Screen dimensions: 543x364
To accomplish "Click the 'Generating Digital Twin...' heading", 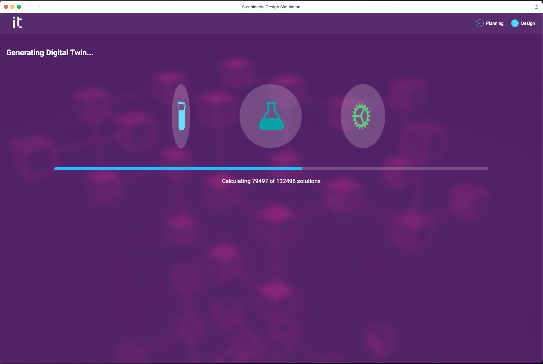I will coord(50,53).
